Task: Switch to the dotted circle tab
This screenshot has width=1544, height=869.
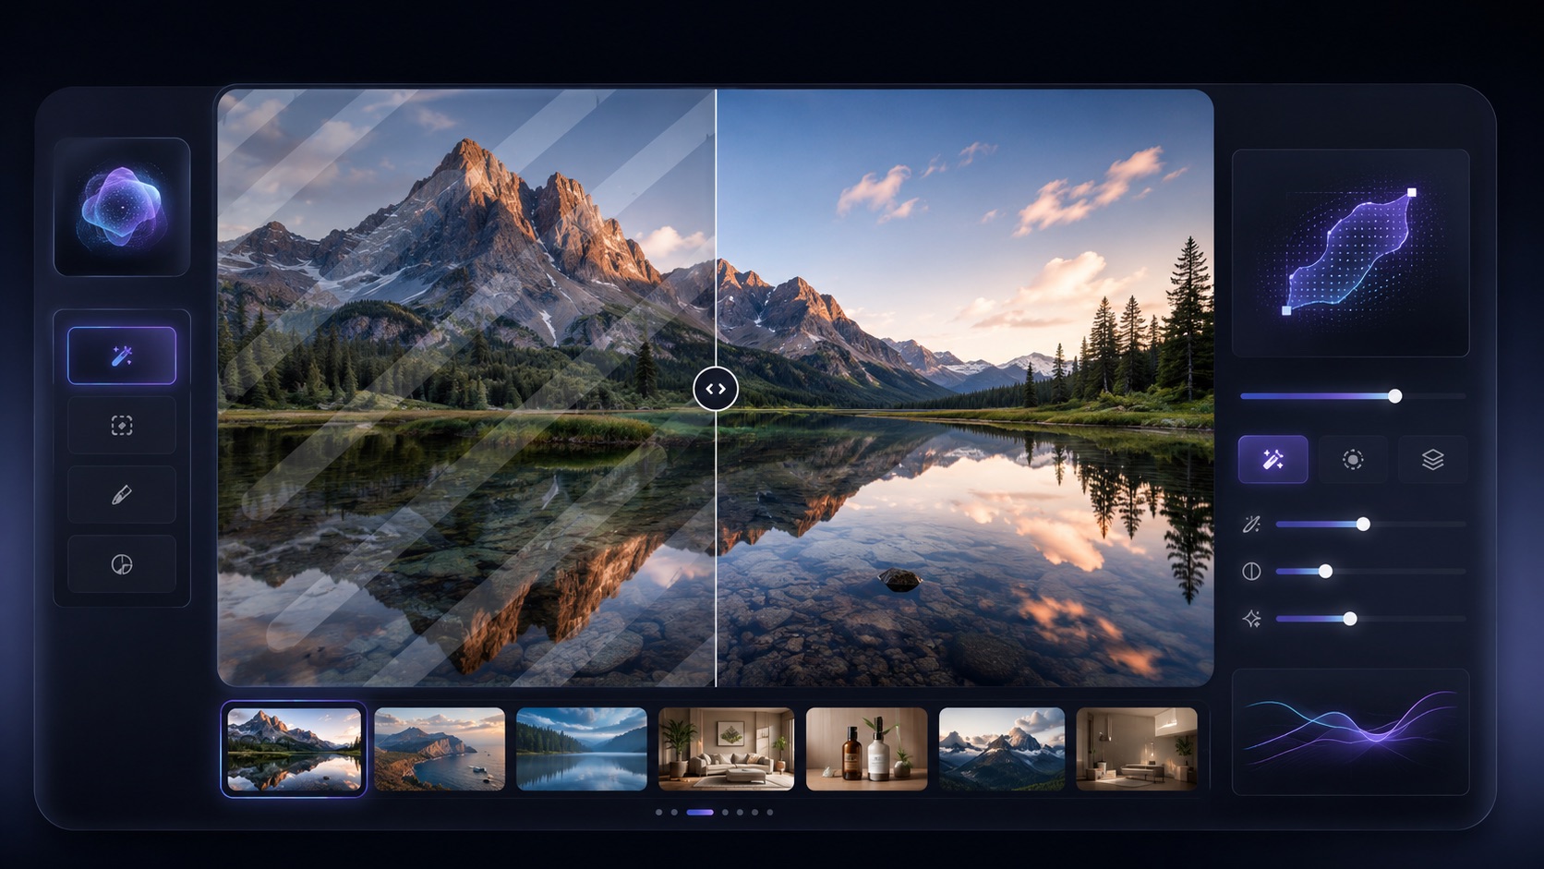Action: [1353, 459]
